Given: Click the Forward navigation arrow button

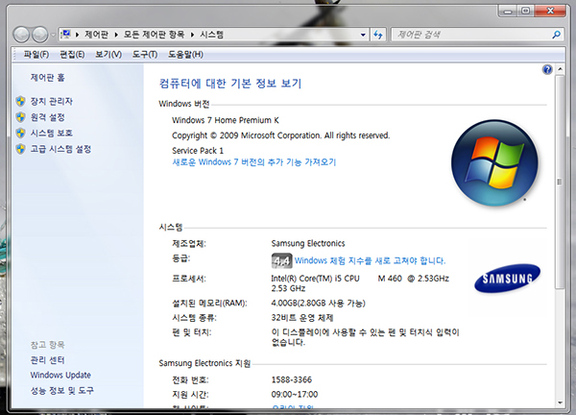Looking at the screenshot, I should tap(39, 35).
